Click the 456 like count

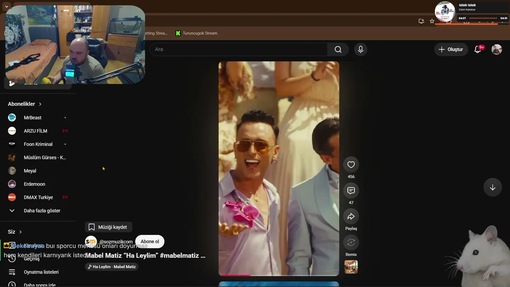(x=351, y=177)
